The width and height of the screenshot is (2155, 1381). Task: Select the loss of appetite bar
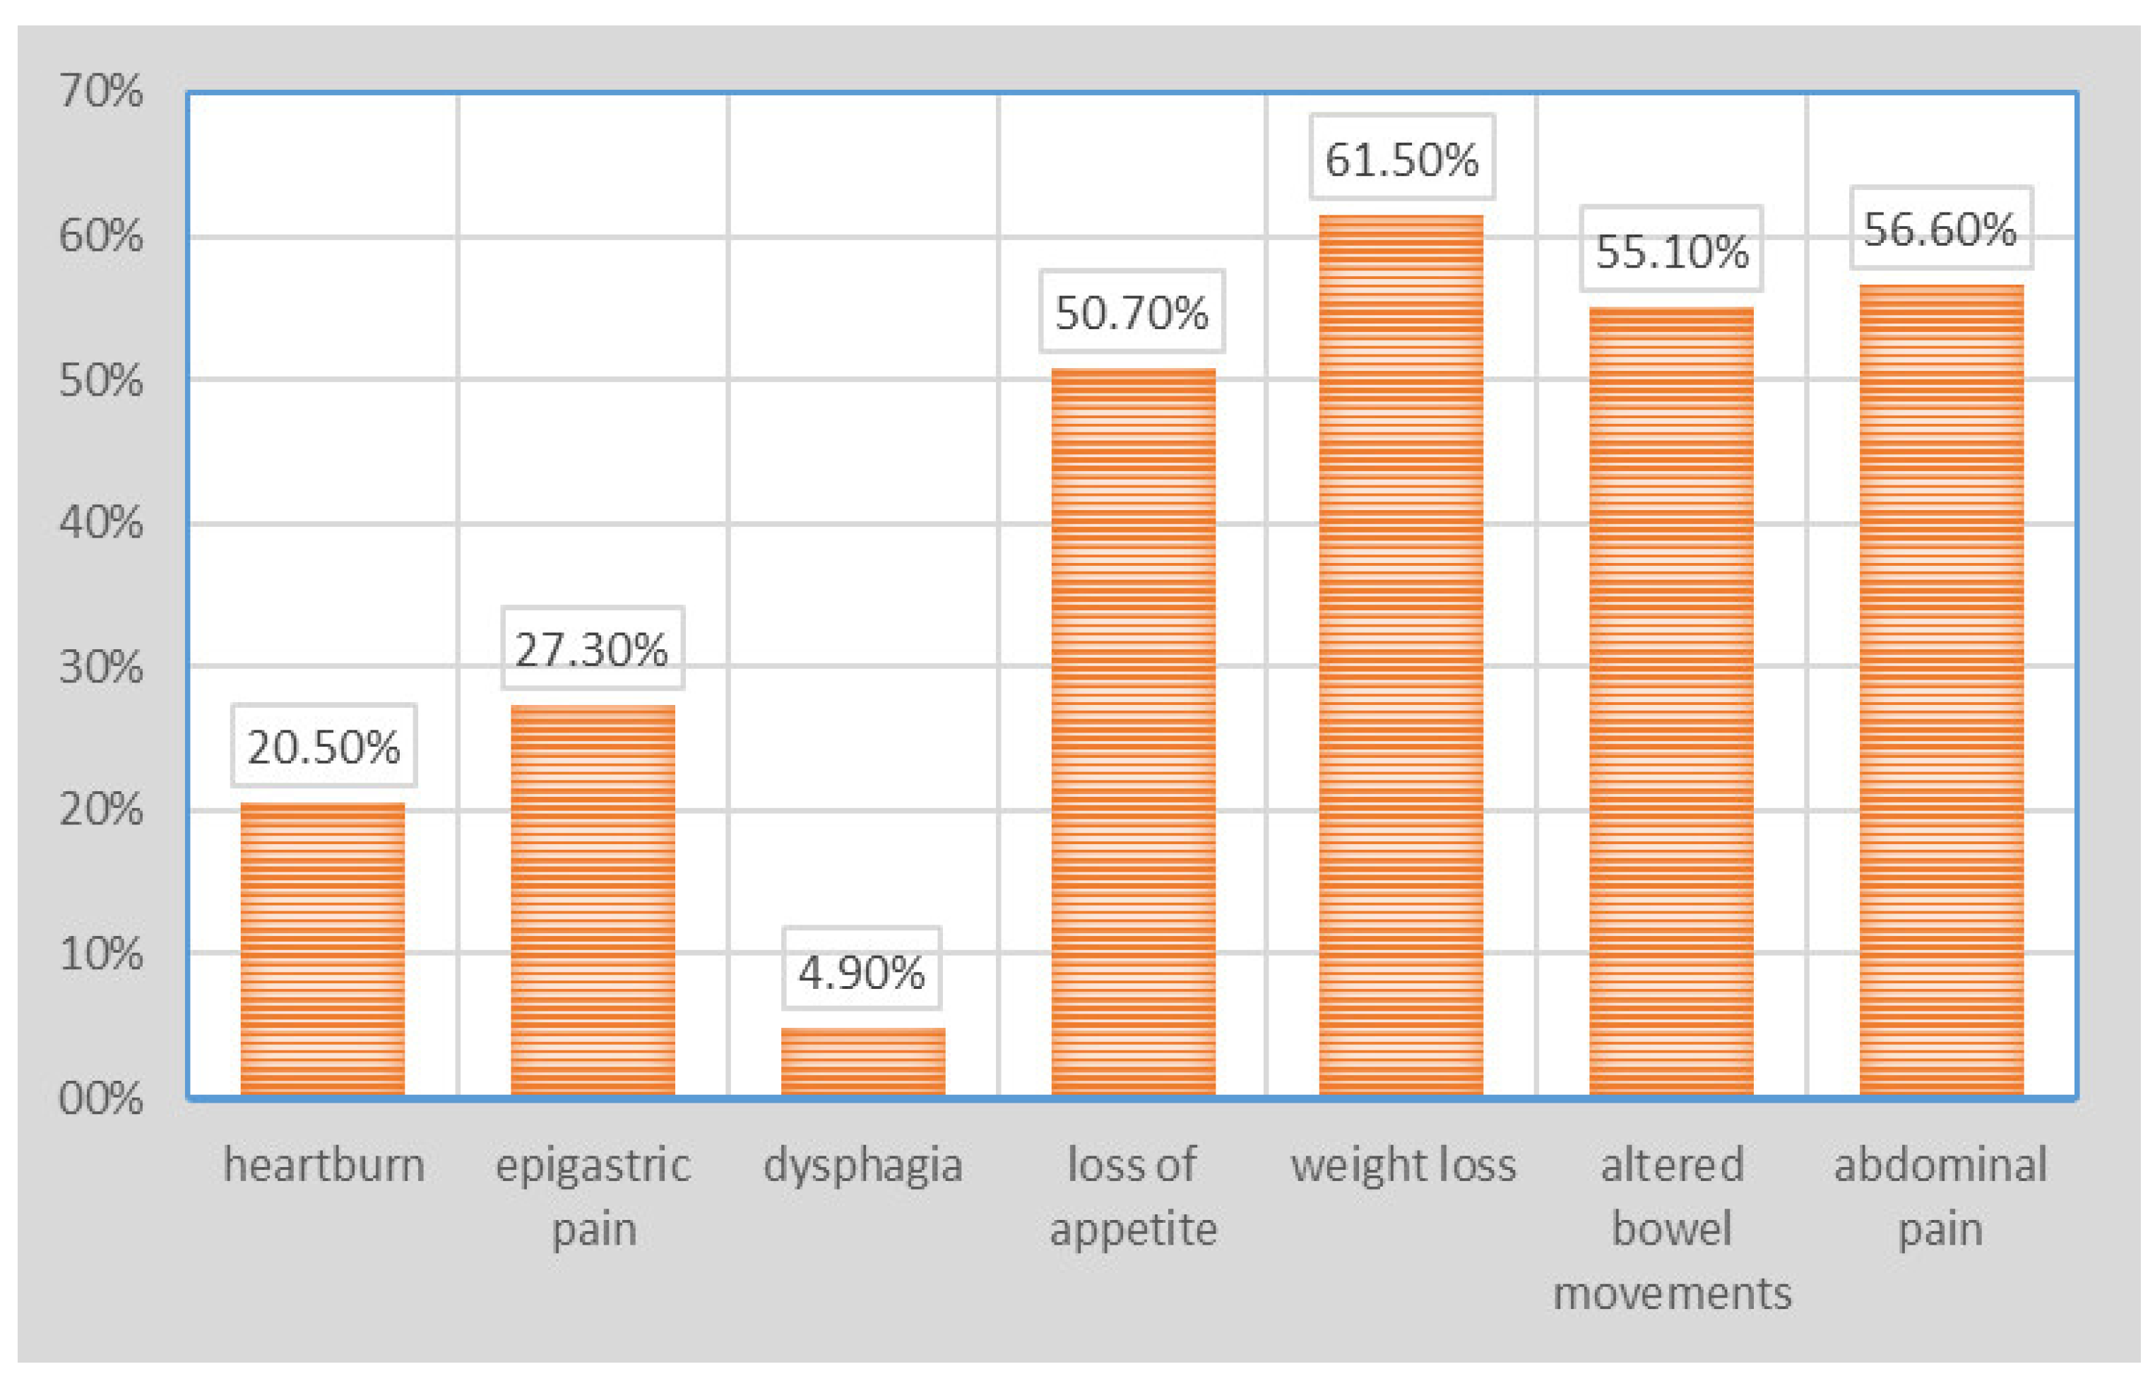pos(1133,732)
